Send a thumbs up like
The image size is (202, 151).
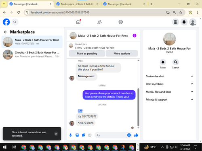click(x=136, y=135)
